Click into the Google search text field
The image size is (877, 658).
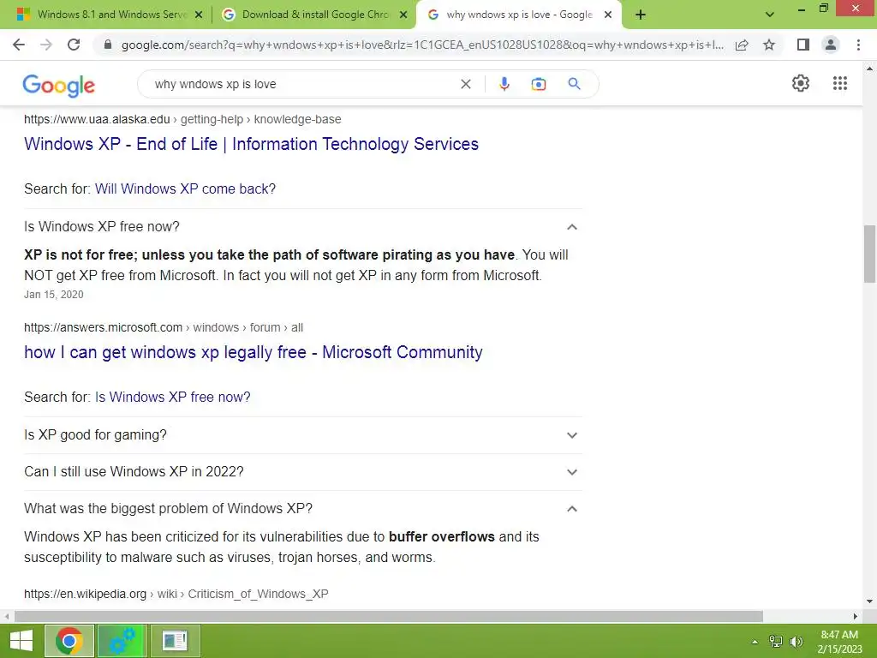[x=302, y=84]
